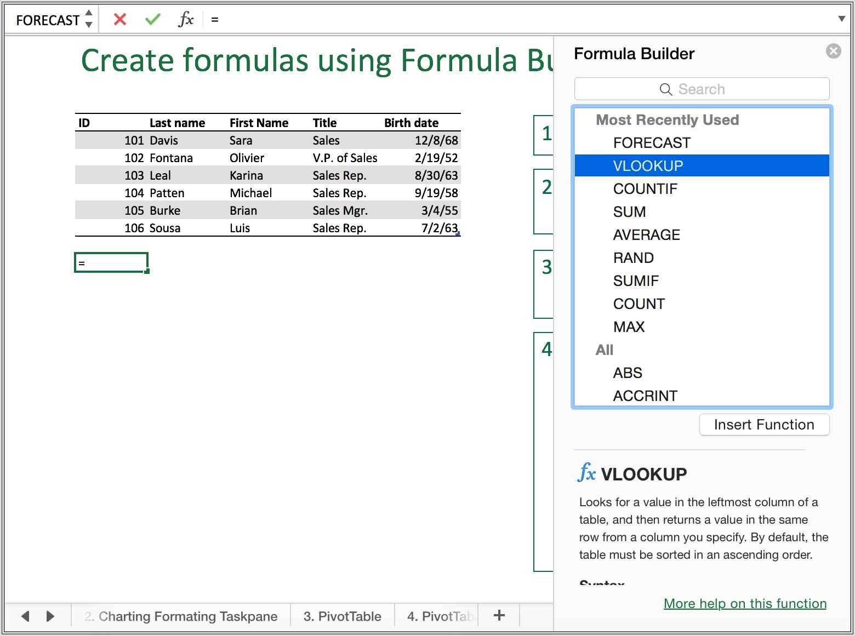
Task: Select the cell with ID 106
Action: [x=134, y=228]
